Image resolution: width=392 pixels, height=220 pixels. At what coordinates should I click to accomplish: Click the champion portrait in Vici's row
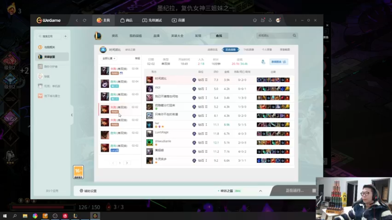149,89
